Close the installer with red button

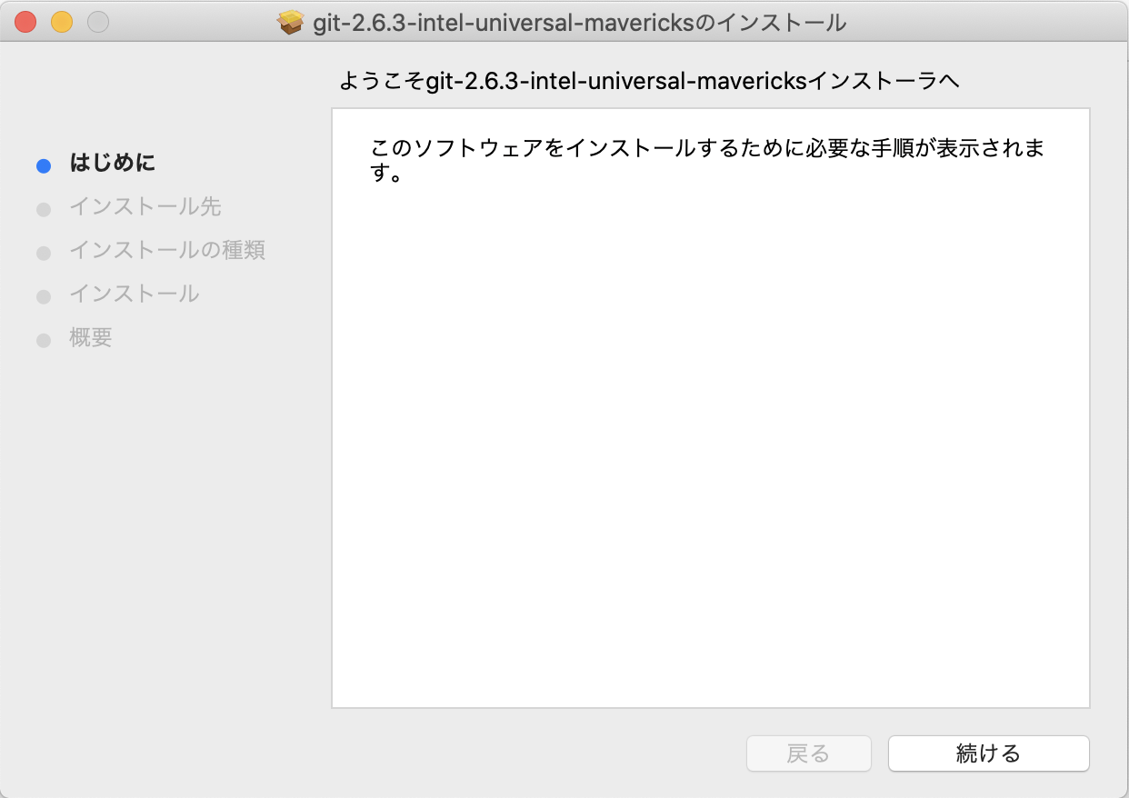pyautogui.click(x=25, y=22)
